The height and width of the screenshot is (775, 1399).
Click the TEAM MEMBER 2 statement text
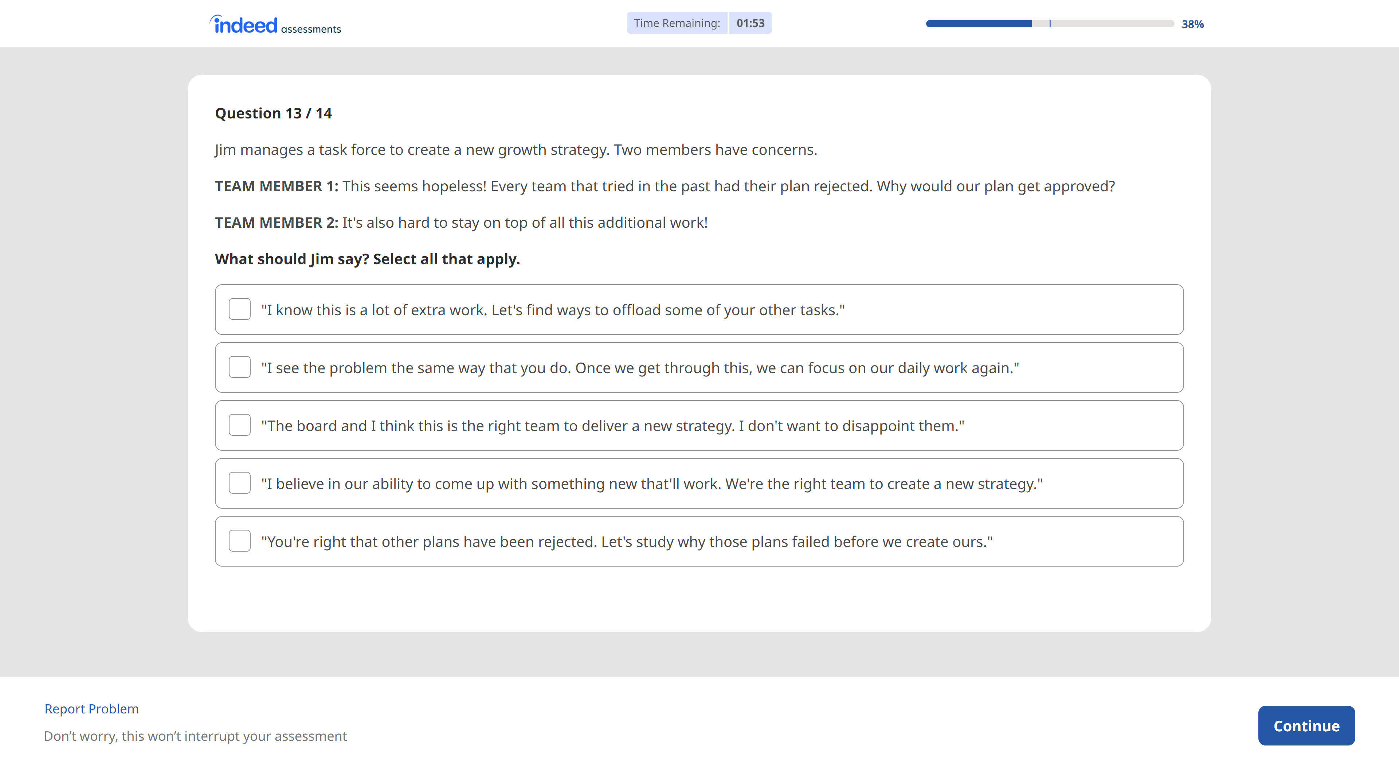tap(461, 223)
